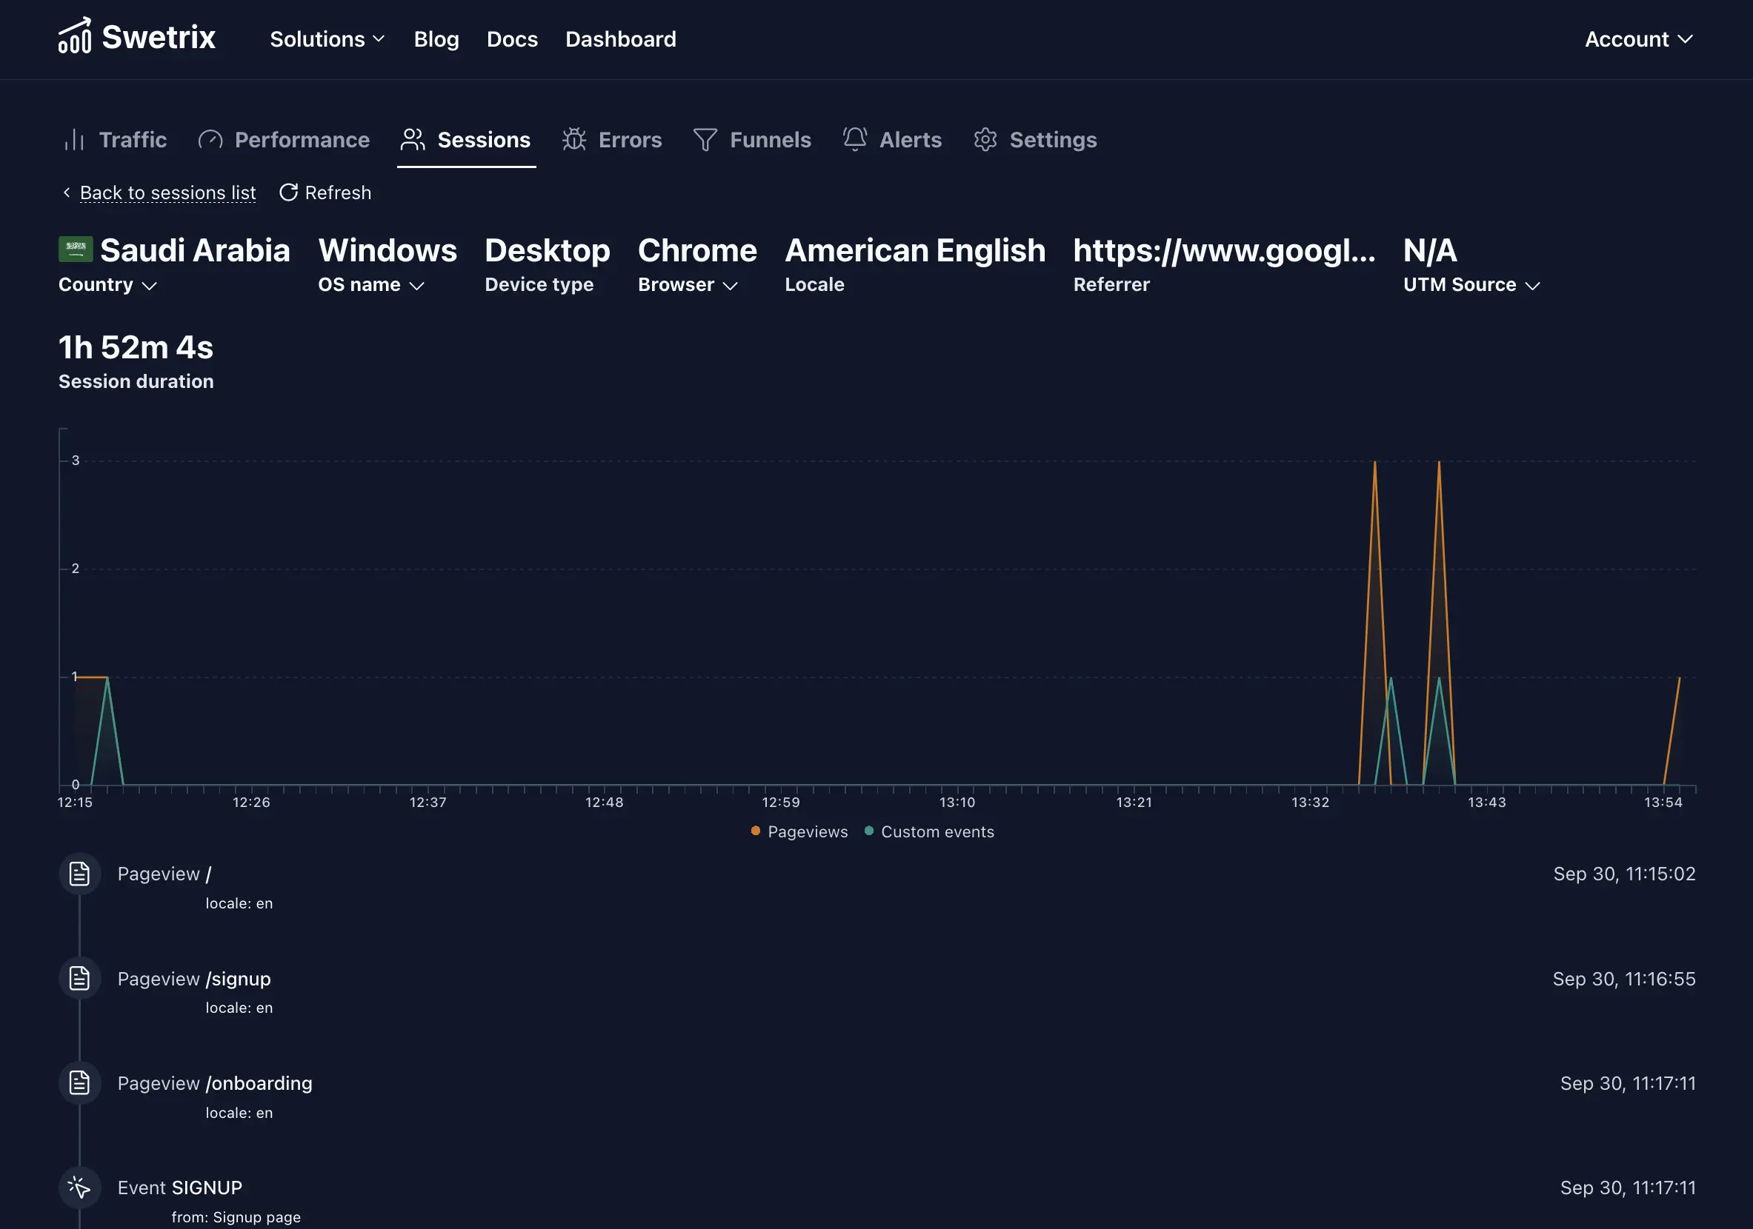1753x1229 pixels.
Task: Expand the Country dropdown
Action: click(x=107, y=284)
